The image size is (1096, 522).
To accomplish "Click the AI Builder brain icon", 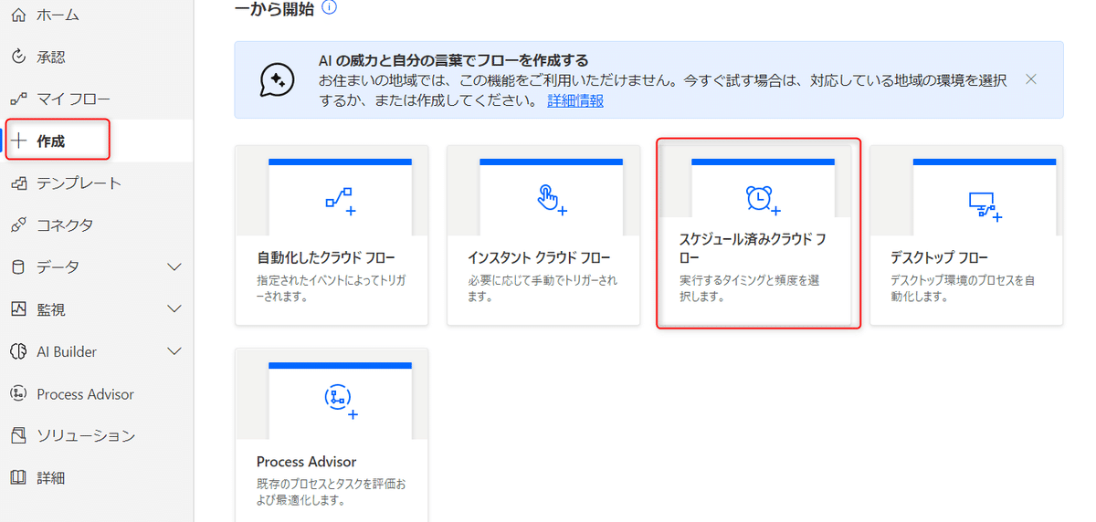I will (x=18, y=351).
